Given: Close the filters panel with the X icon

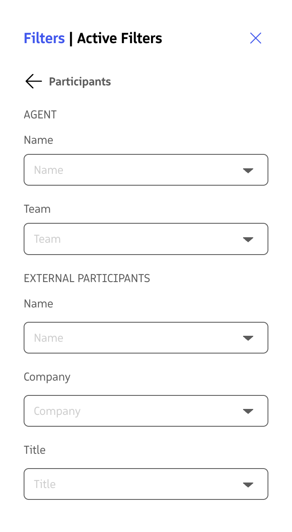Looking at the screenshot, I should click(x=256, y=38).
